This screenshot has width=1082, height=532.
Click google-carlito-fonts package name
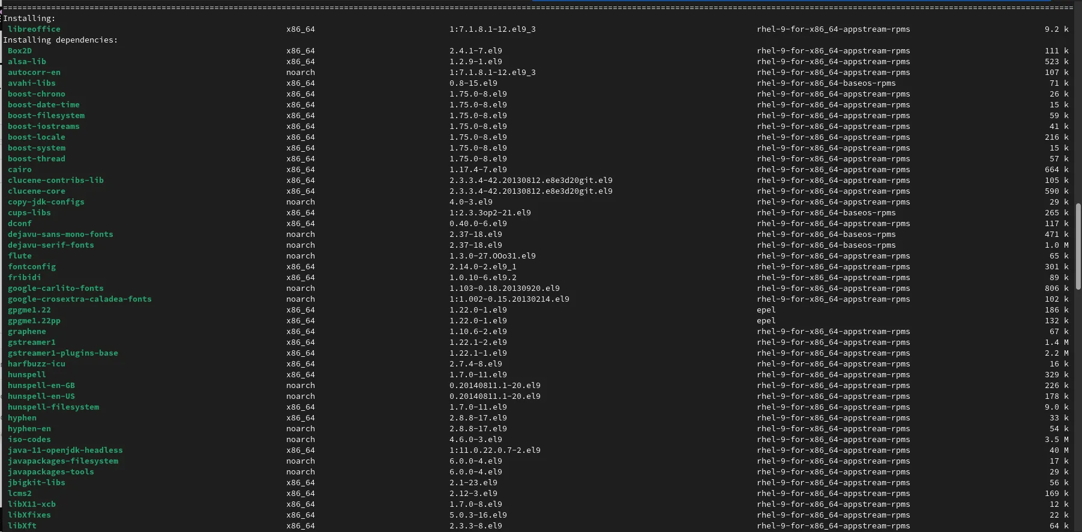(56, 288)
